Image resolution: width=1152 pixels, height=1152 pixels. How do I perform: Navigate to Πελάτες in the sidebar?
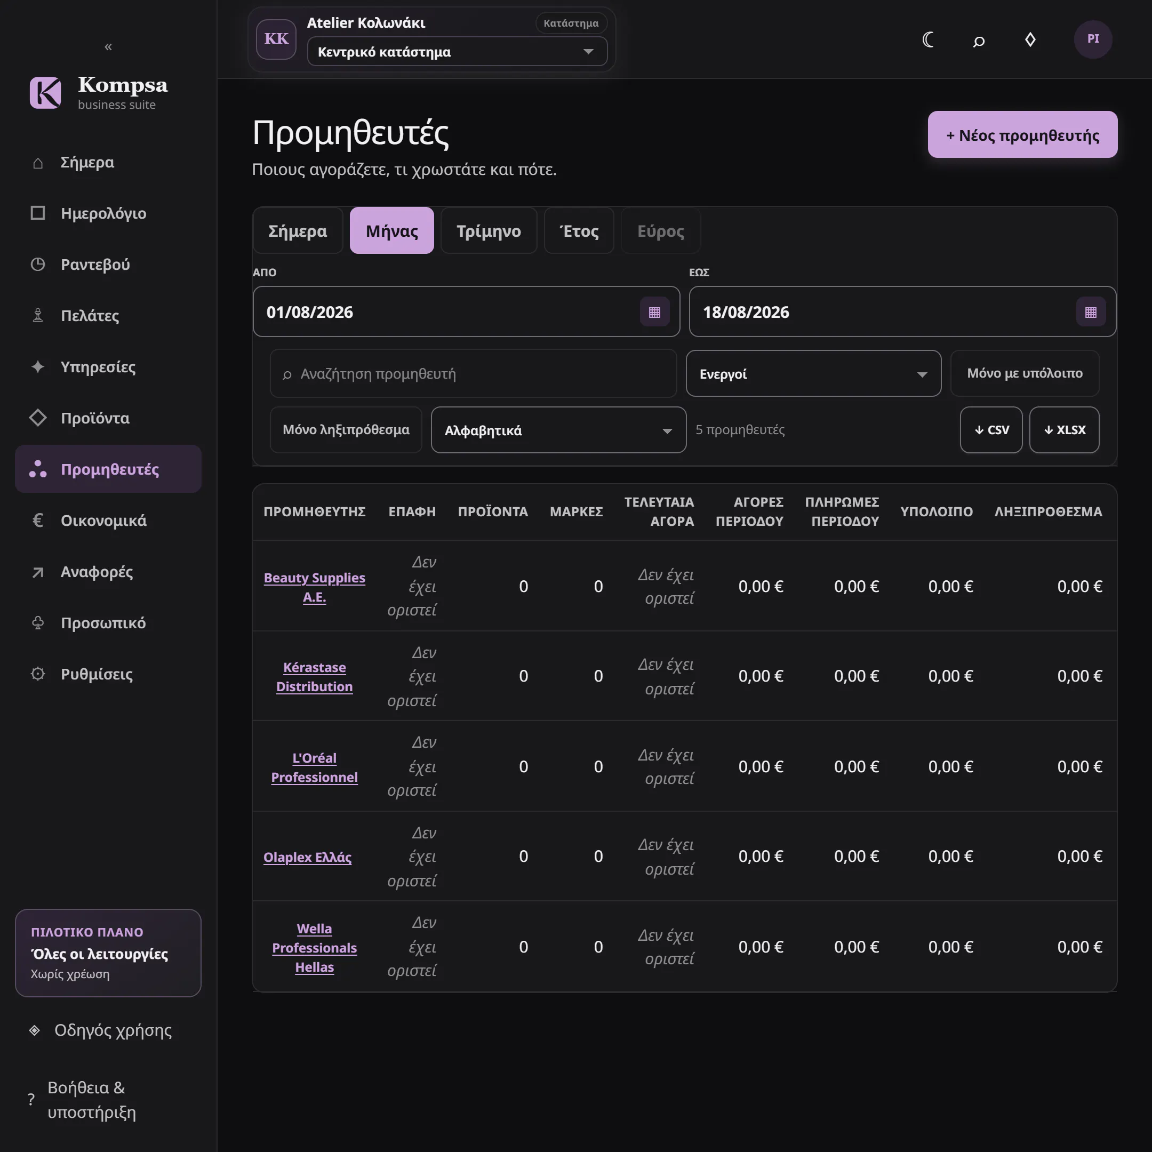[108, 315]
